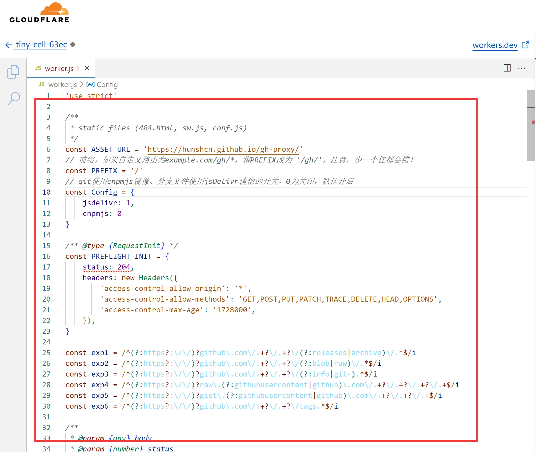This screenshot has width=536, height=452.
Task: Click the external link icon beside workers.dev
Action: [525, 44]
